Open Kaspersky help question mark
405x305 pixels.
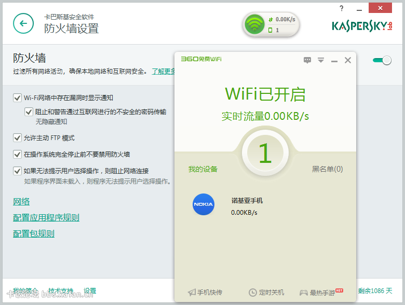pyautogui.click(x=342, y=8)
